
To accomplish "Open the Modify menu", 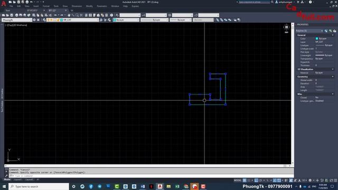I will [x=89, y=6].
